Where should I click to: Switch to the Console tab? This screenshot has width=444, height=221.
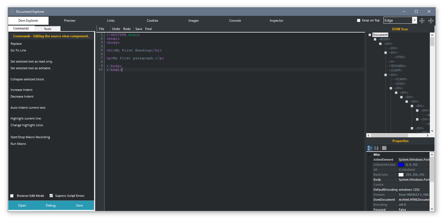[x=235, y=20]
